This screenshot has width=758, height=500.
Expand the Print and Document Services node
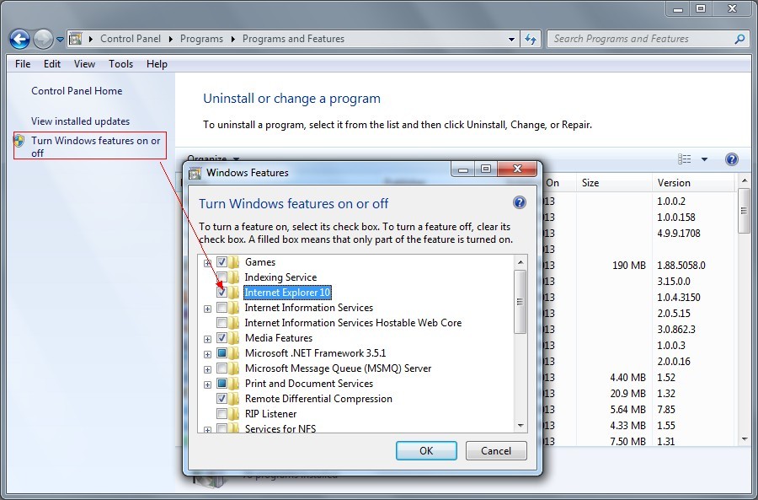(x=207, y=384)
